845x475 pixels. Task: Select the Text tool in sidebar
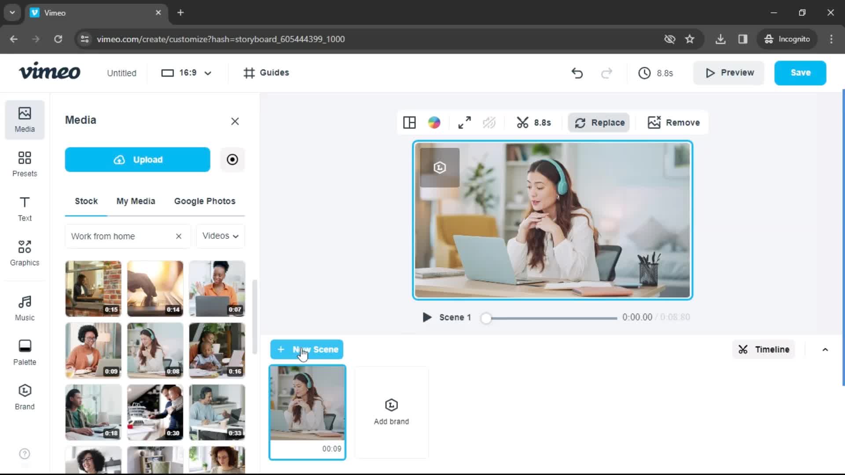pyautogui.click(x=25, y=208)
